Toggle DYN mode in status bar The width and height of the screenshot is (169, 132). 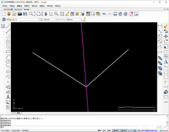(x=130, y=130)
